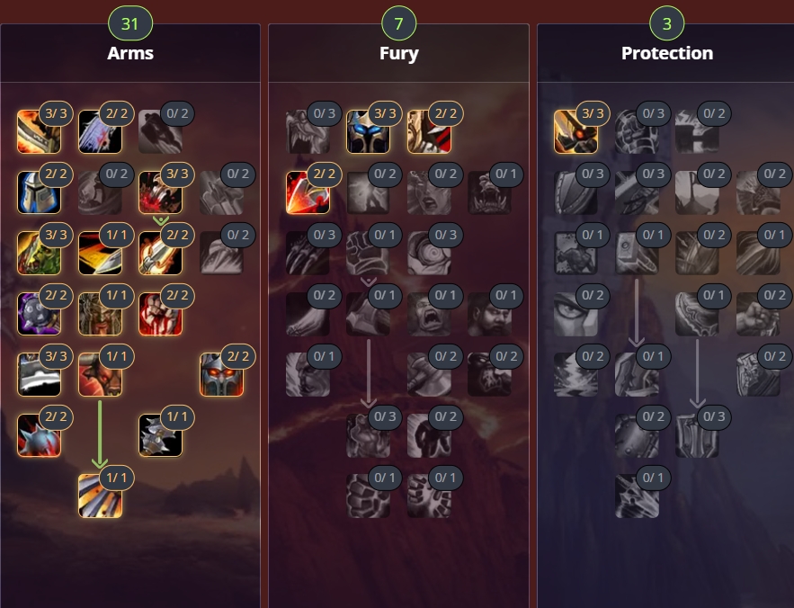Choose the Shockwave talent at bottom of Protection
This screenshot has width=794, height=608.
tap(637, 496)
